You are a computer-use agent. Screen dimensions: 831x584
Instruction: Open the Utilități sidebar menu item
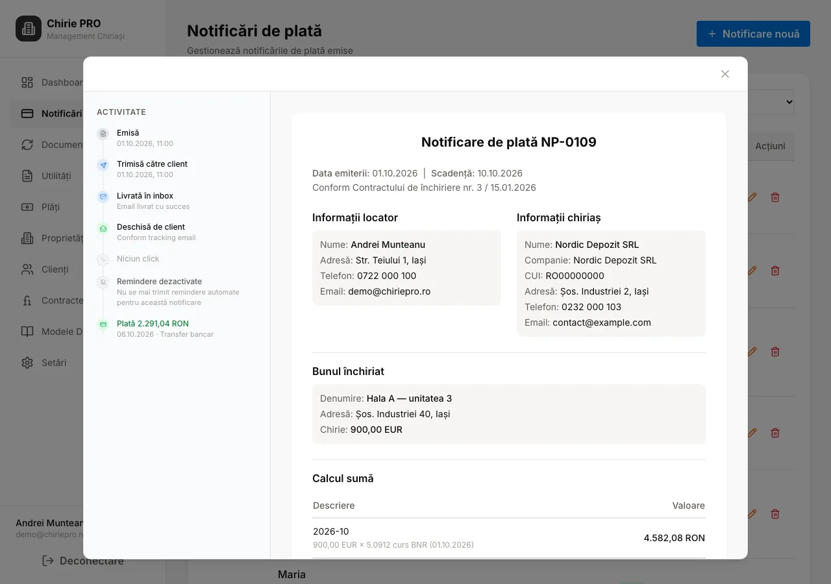click(x=47, y=176)
